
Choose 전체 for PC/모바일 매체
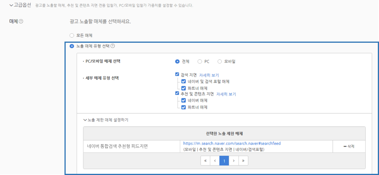[x=177, y=61]
